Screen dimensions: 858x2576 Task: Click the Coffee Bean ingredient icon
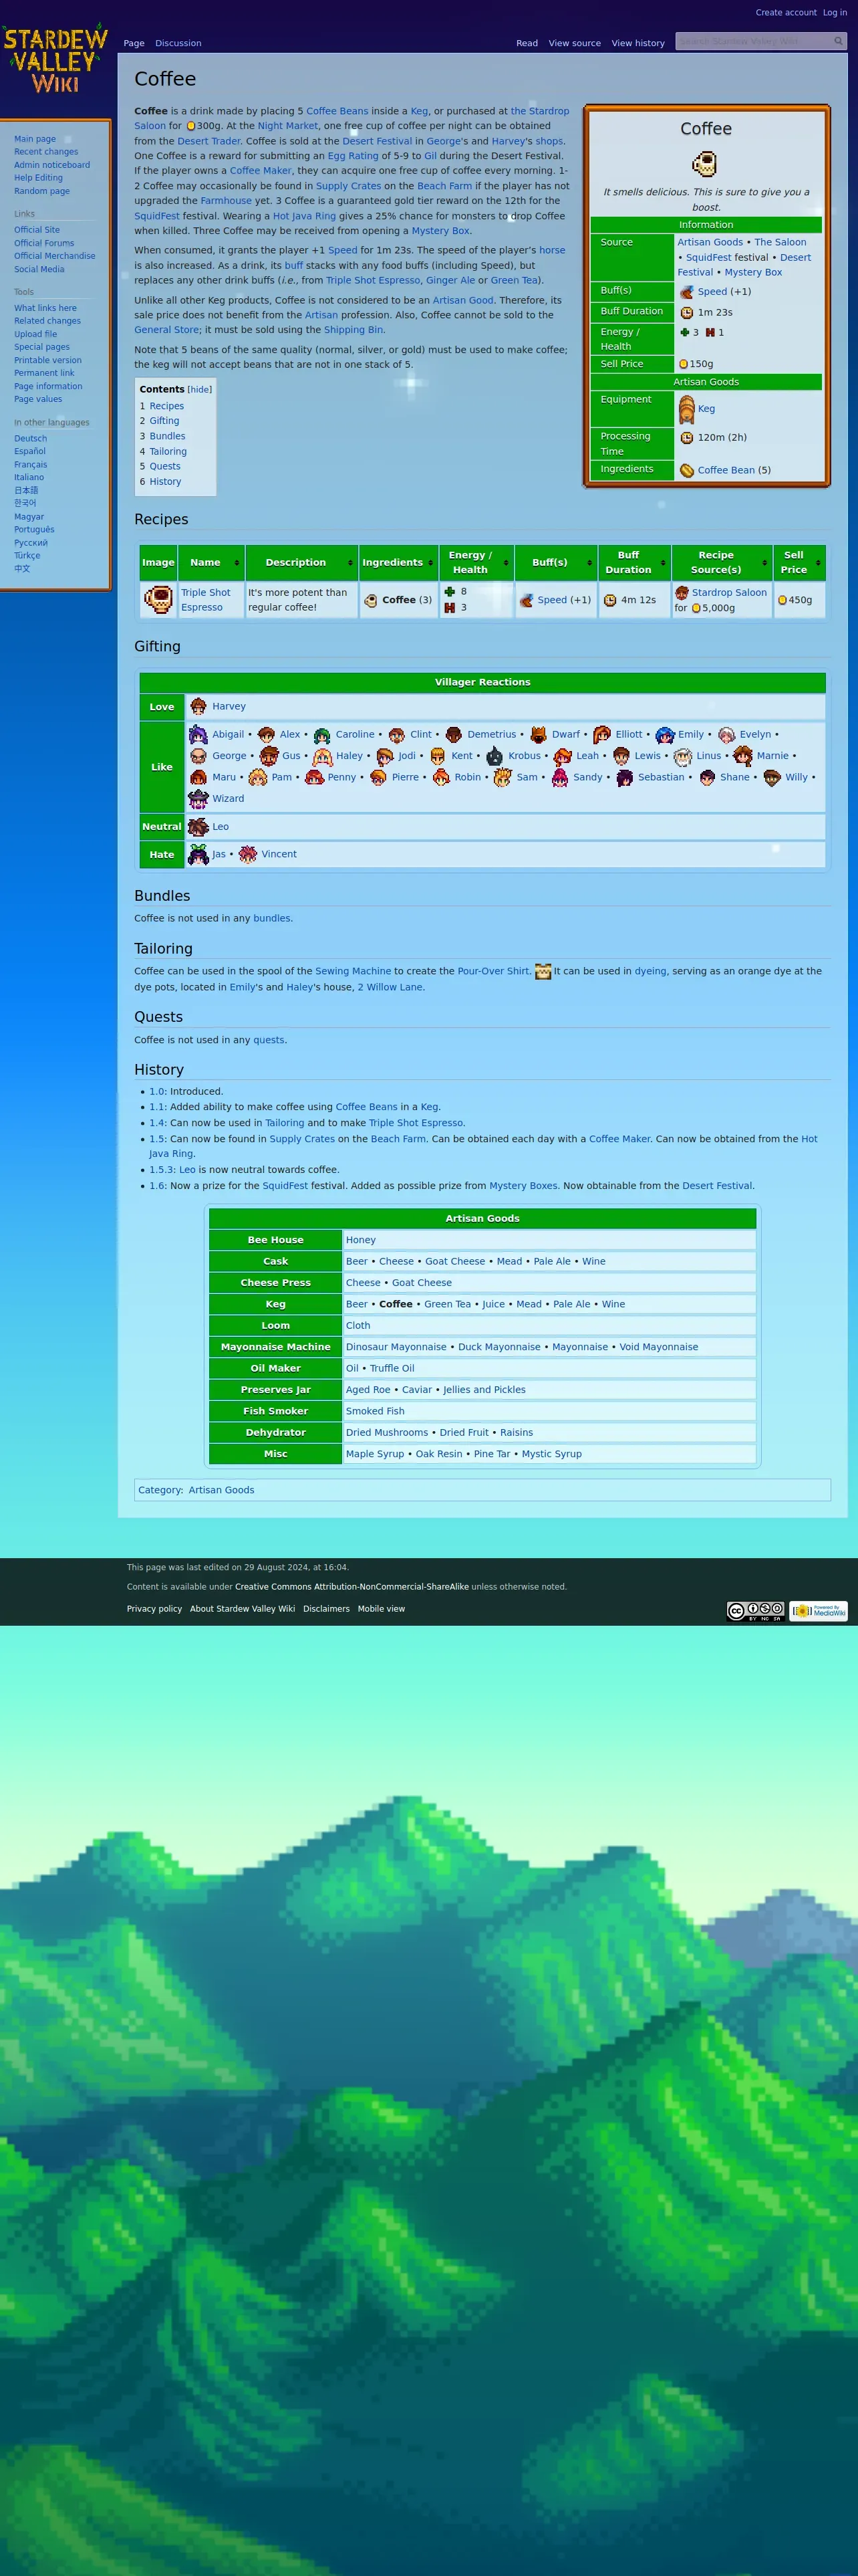coord(686,470)
